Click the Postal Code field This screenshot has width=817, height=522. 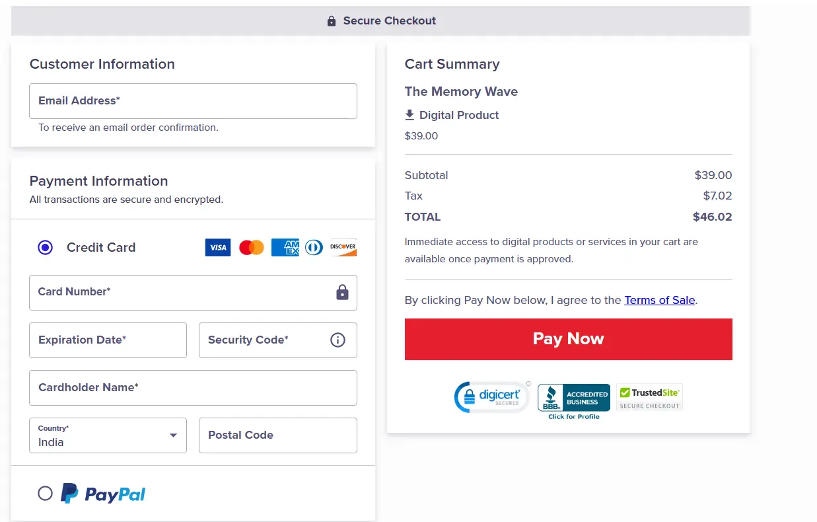[277, 435]
